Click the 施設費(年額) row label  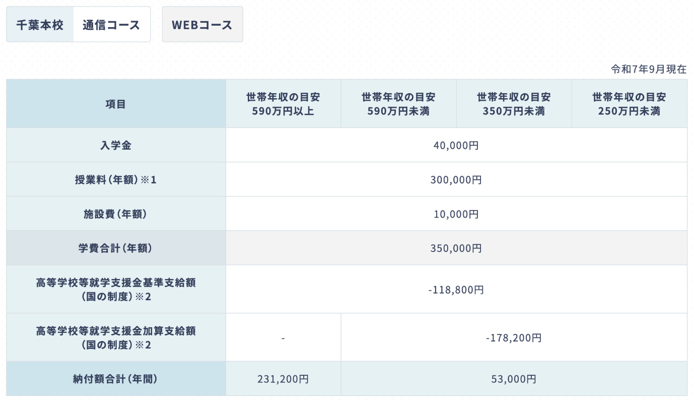point(116,214)
